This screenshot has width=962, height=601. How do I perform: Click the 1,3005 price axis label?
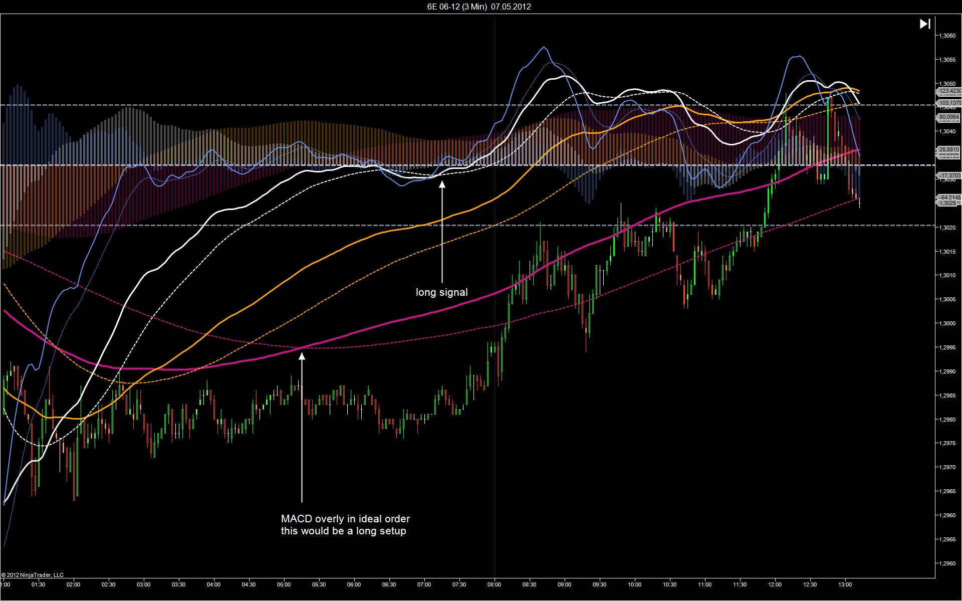pyautogui.click(x=947, y=299)
